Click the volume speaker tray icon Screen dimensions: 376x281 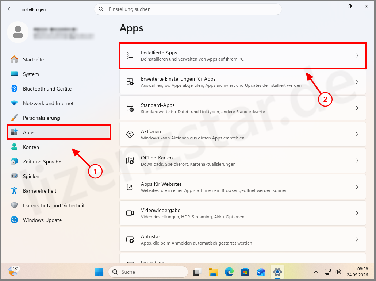[x=338, y=272]
